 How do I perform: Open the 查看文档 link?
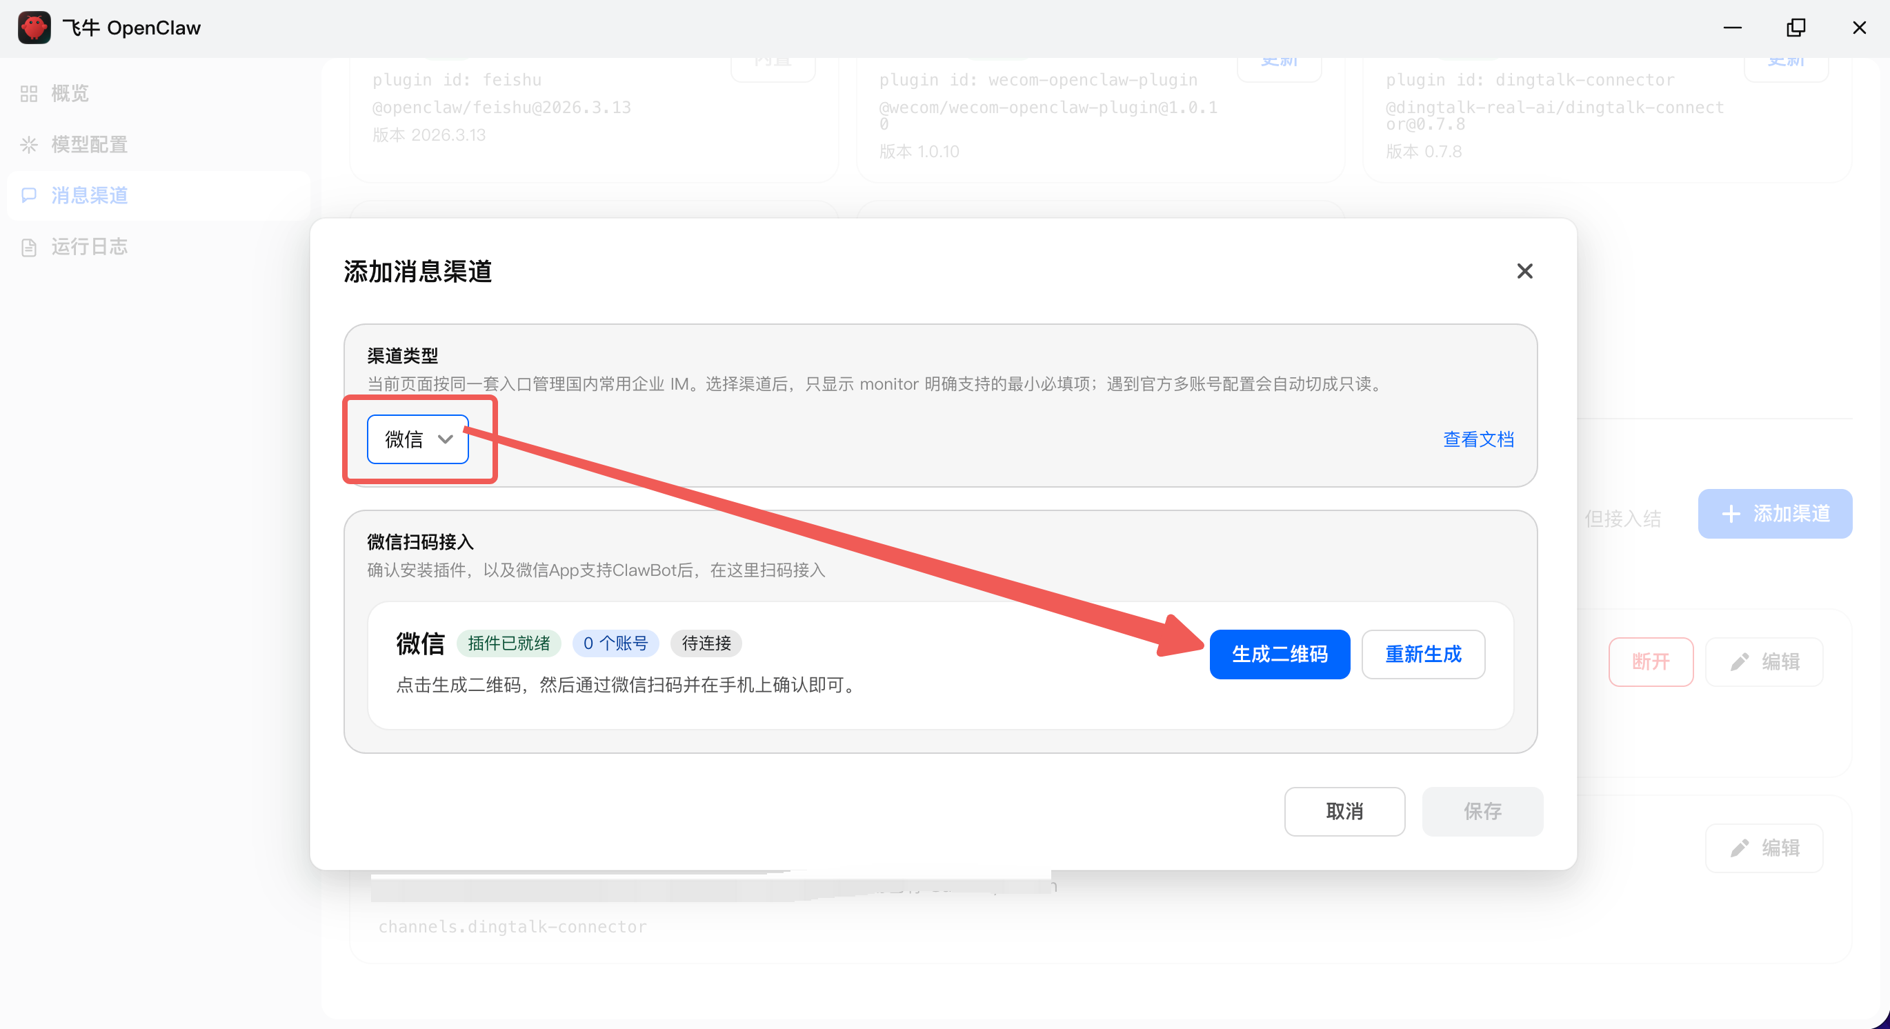coord(1478,439)
